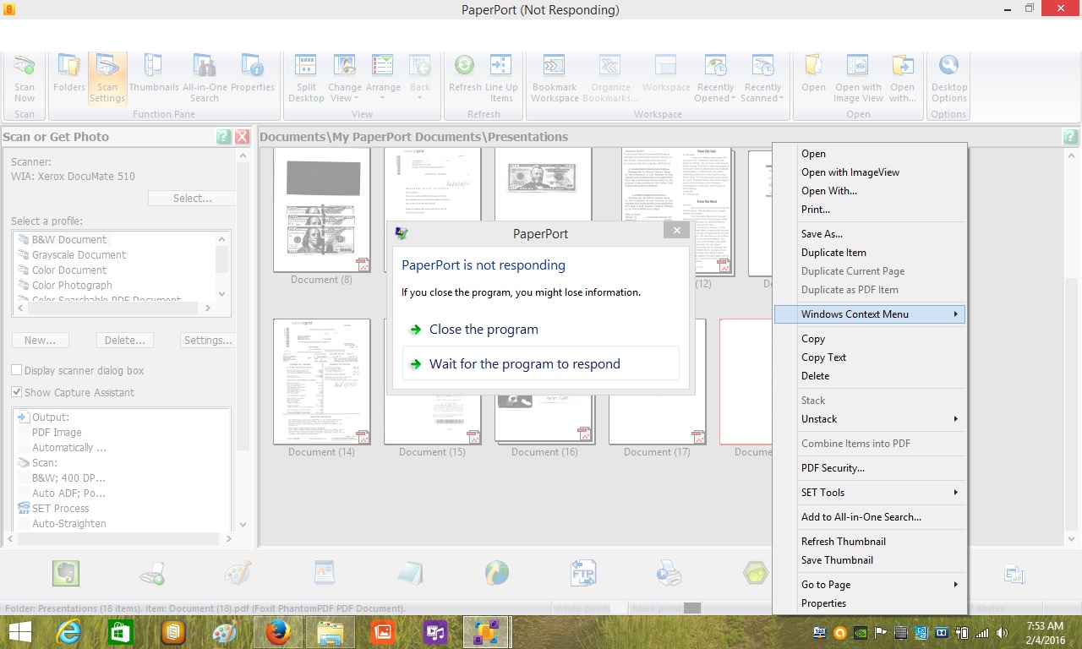Click the Select... scanner button
The width and height of the screenshot is (1082, 649).
pos(192,198)
